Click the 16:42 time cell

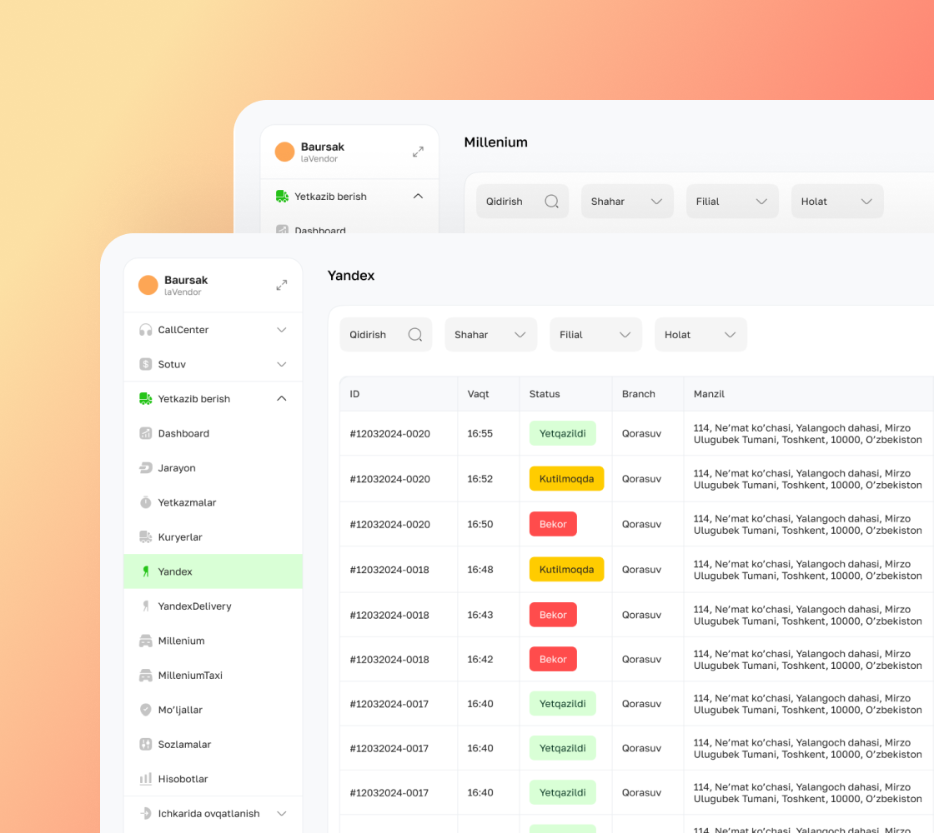[480, 659]
